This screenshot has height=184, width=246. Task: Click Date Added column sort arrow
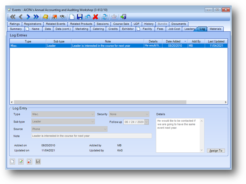click(185, 42)
